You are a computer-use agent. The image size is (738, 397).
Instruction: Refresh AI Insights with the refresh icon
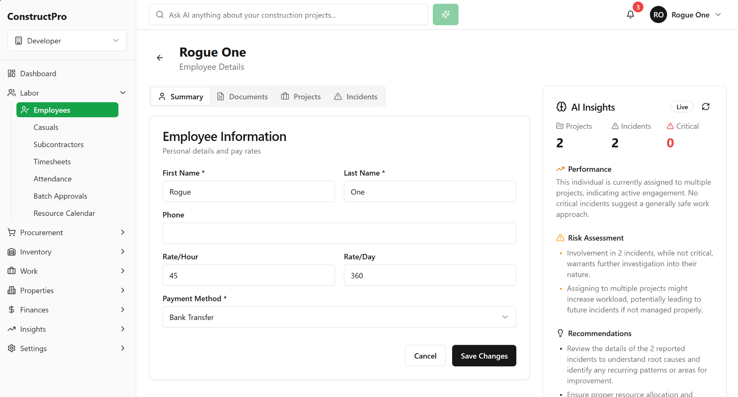coord(706,106)
